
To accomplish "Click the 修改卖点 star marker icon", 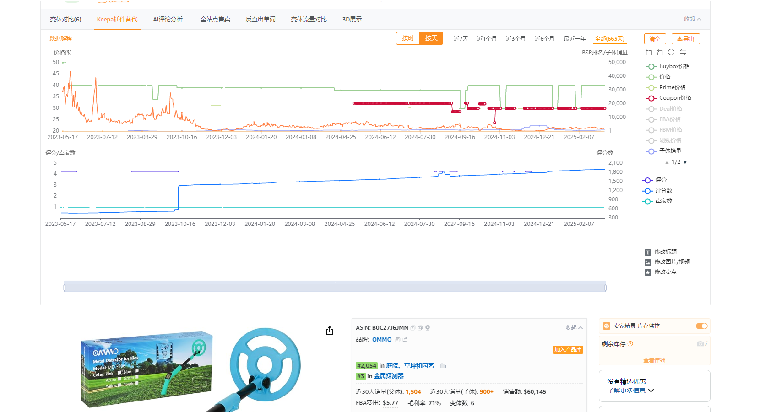I will coord(648,273).
